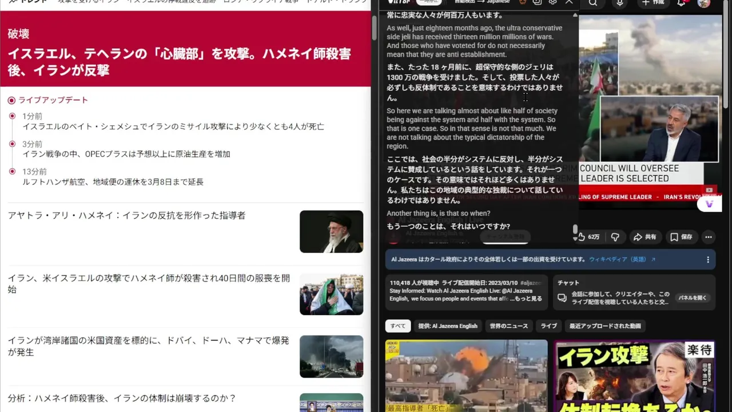Image resolution: width=732 pixels, height=412 pixels.
Task: Click the ライブアップデート indicator icon
Action: 11,100
